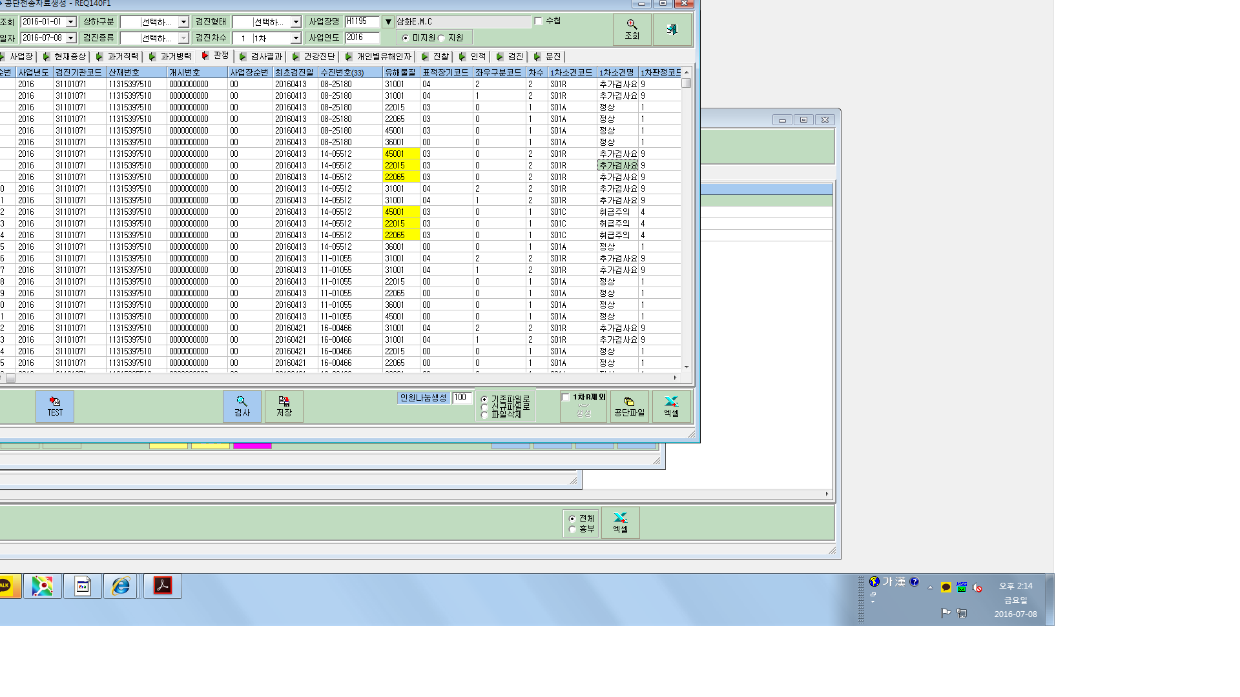
Task: Open the 상하구분 dropdown list
Action: (183, 22)
